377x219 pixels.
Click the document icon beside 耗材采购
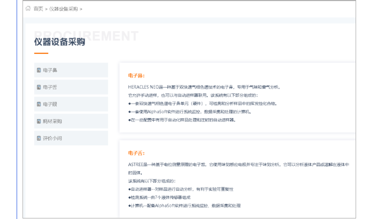[39, 121]
